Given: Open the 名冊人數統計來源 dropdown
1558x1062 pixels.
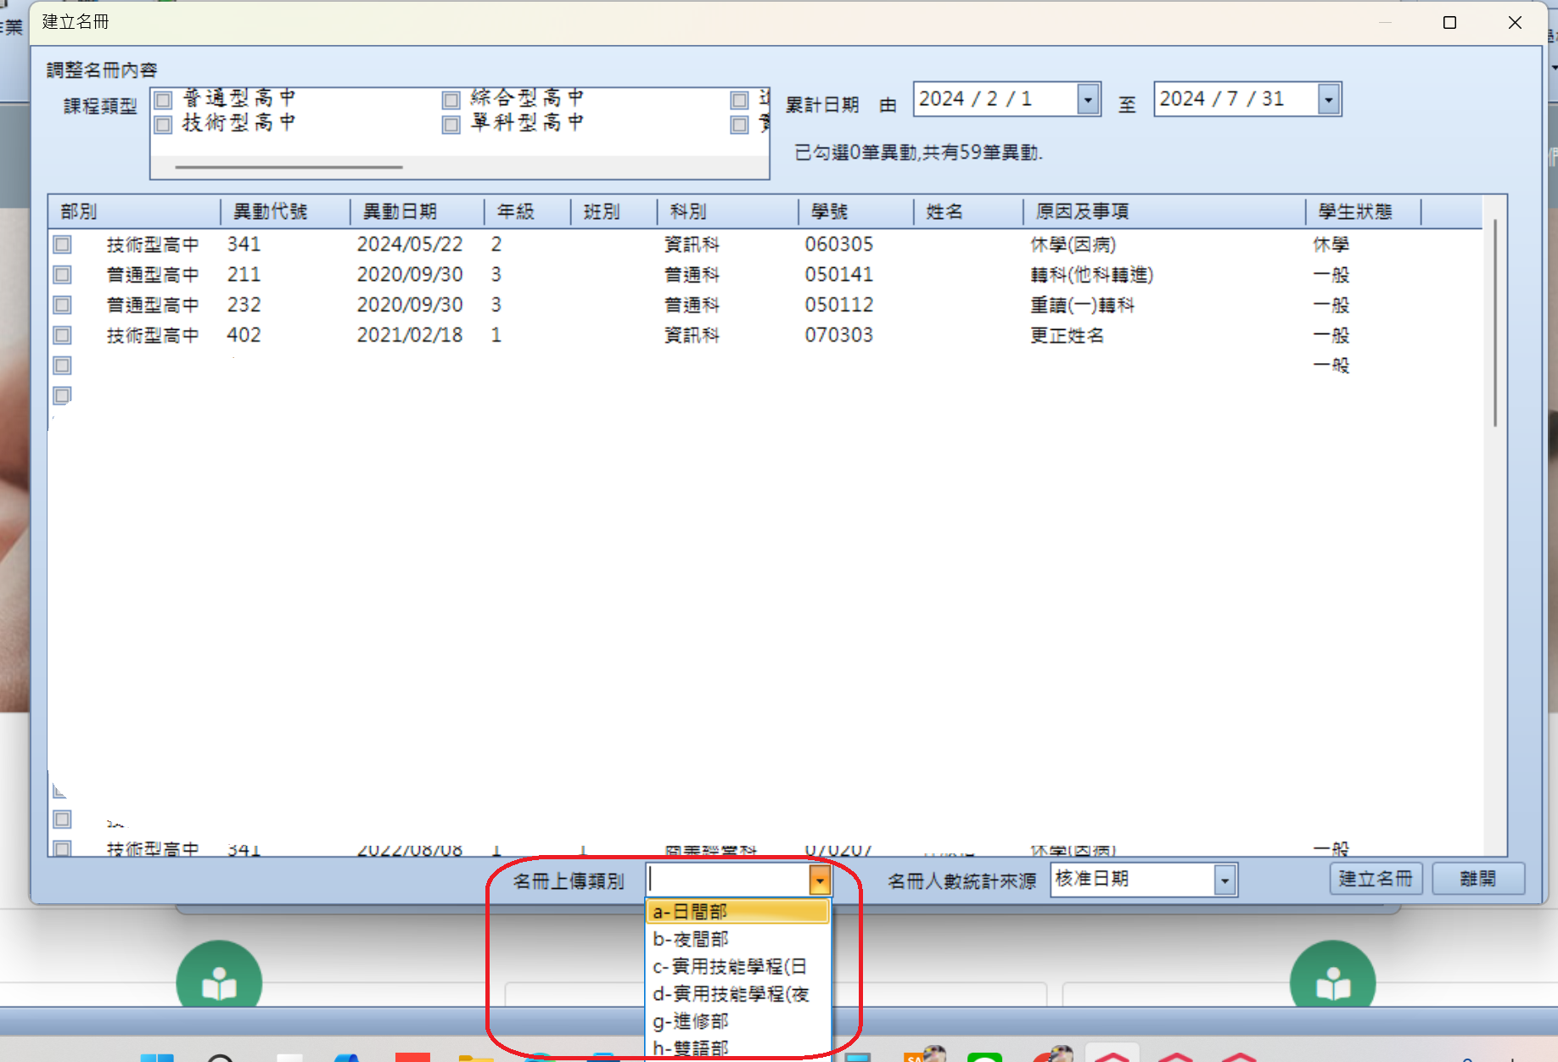Looking at the screenshot, I should 1225,880.
